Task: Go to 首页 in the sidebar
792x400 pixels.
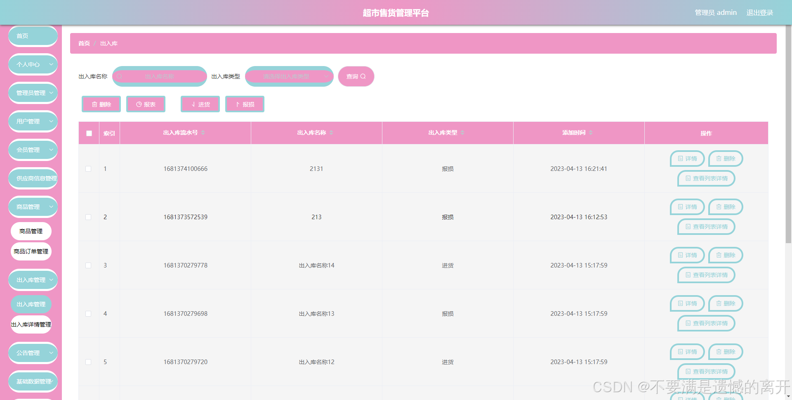Action: (33, 36)
